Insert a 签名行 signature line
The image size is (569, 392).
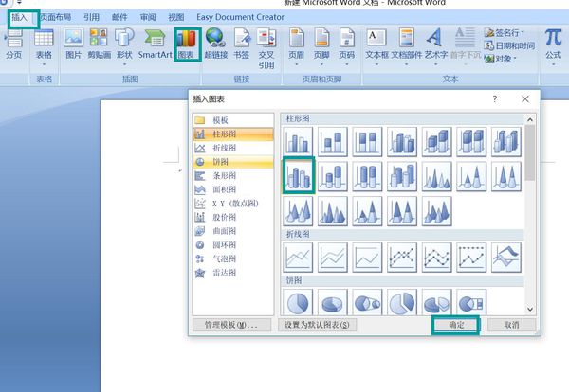click(505, 32)
